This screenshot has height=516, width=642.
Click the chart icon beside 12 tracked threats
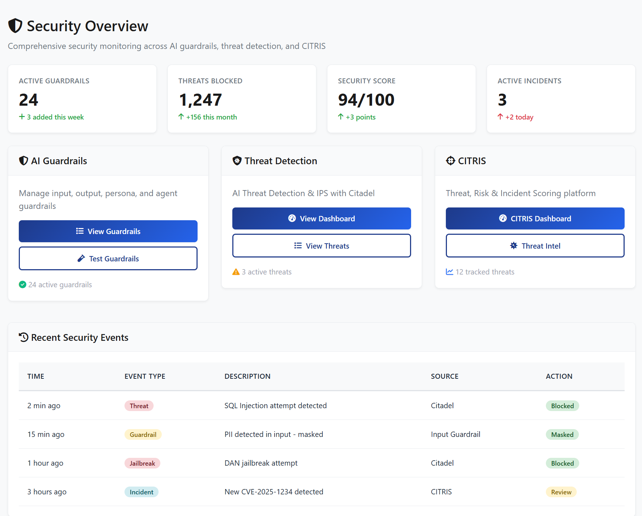tap(449, 272)
